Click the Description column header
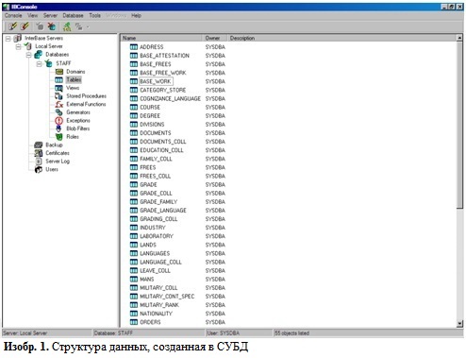 click(341, 38)
